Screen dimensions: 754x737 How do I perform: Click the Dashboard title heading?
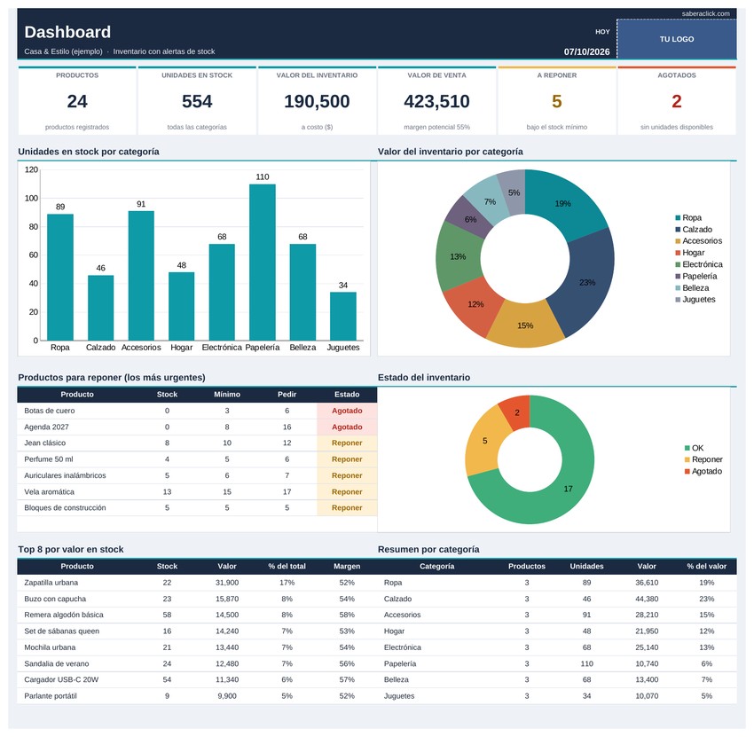point(67,32)
